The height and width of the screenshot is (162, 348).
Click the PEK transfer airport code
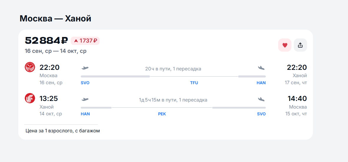162,114
